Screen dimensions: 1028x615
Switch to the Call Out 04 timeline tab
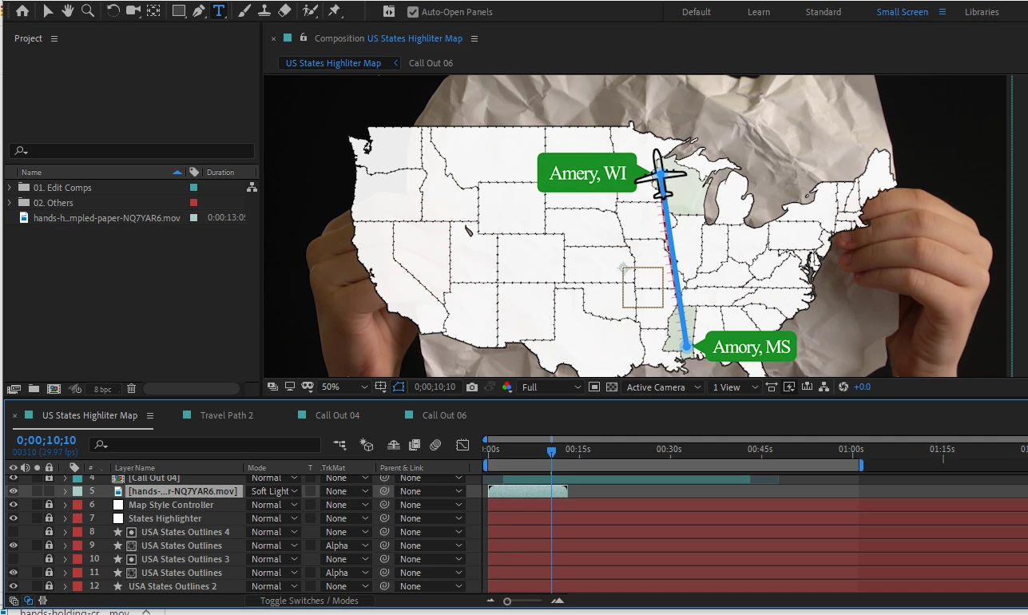[x=337, y=415]
